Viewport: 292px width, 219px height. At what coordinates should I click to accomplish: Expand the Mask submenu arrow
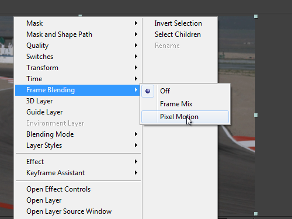click(x=136, y=23)
